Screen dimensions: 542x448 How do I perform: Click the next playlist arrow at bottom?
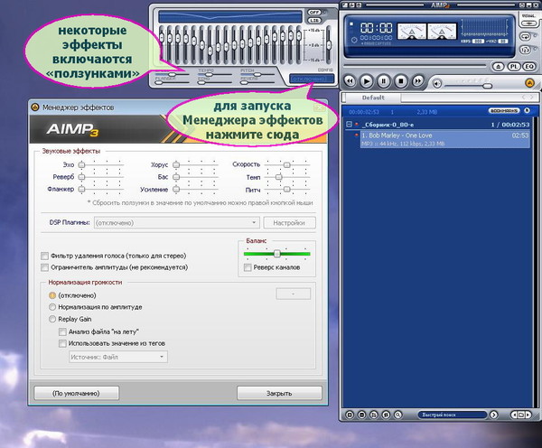(528, 415)
